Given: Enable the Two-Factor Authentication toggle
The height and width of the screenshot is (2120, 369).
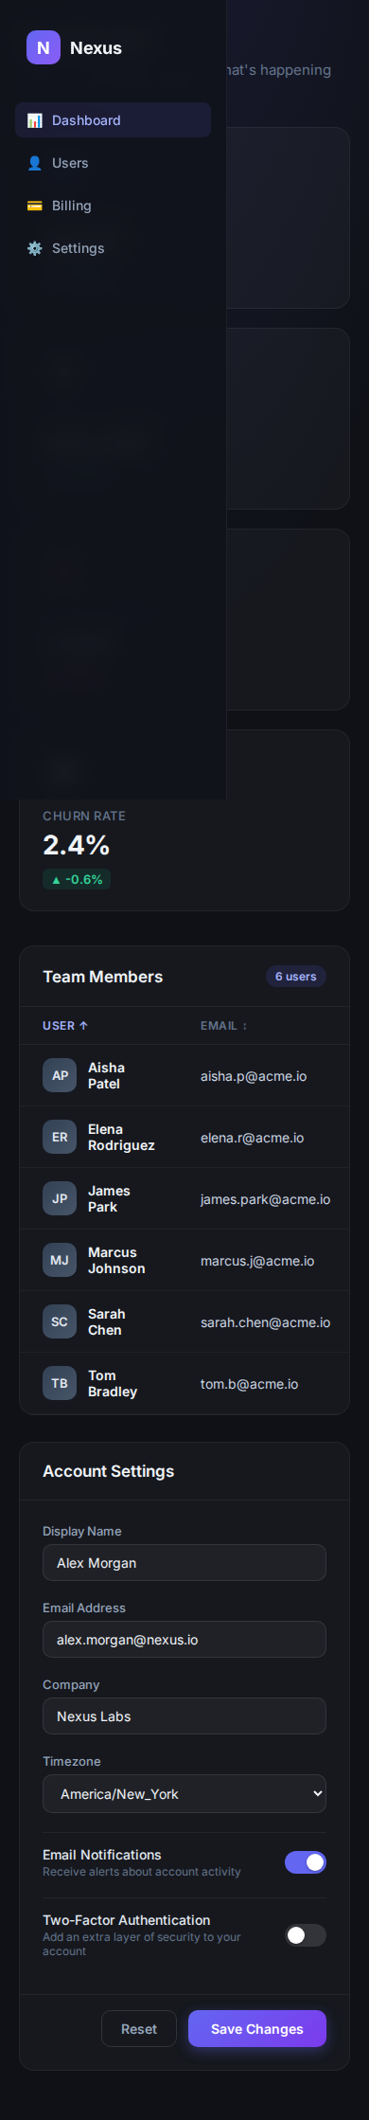Looking at the screenshot, I should click(306, 1935).
